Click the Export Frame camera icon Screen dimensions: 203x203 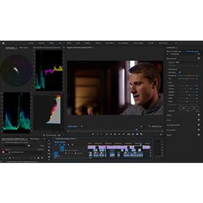tap(137, 134)
